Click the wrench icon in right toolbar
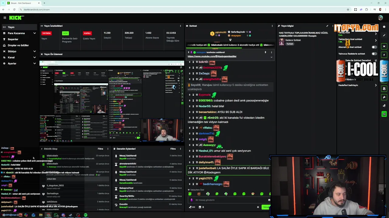The height and width of the screenshot is (218, 389). [384, 97]
